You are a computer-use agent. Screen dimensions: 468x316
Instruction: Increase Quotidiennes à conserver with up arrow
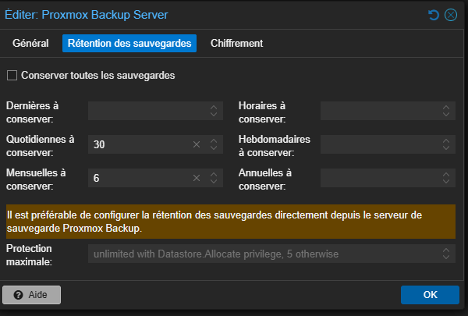214,140
